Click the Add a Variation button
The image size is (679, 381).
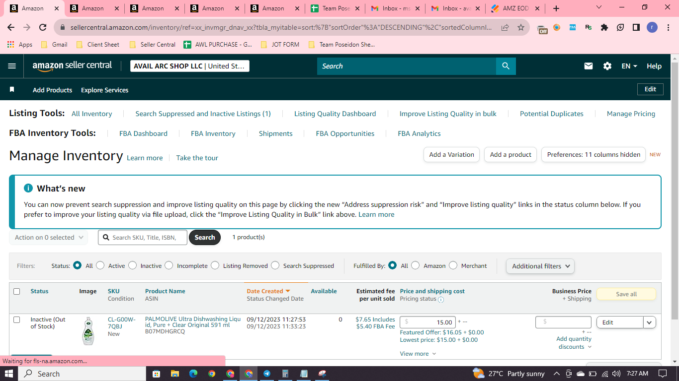[x=452, y=155]
